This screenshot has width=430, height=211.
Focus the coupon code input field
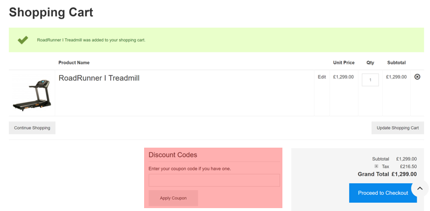214,180
